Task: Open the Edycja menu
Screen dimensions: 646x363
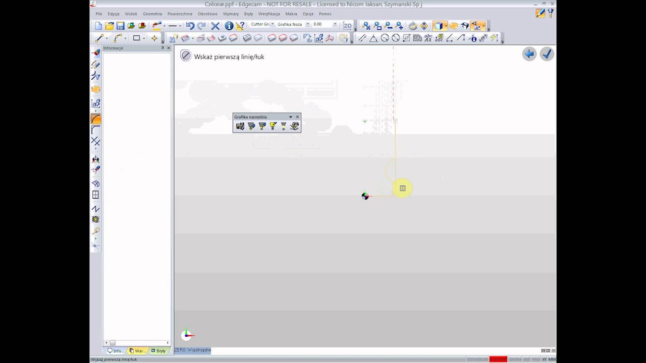Action: pos(114,14)
